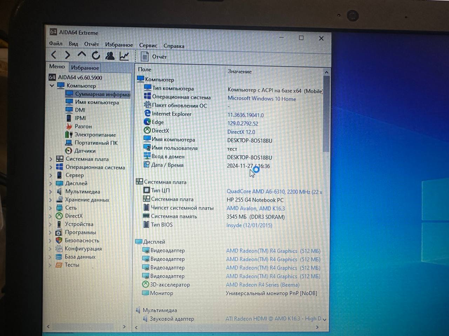Click the Системная память memory icon
This screenshot has width=449, height=336.
coord(146,216)
